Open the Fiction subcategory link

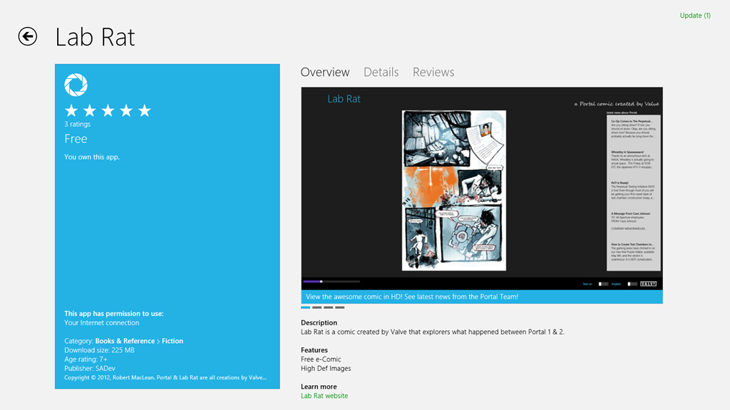173,341
